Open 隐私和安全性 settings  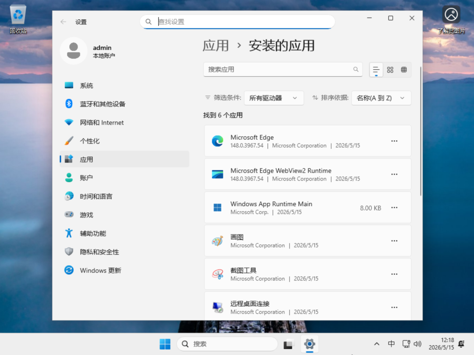coord(124,252)
